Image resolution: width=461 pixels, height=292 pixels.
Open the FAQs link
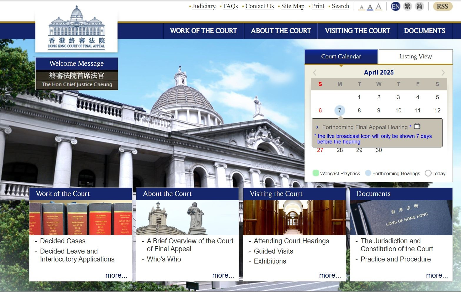tap(230, 6)
